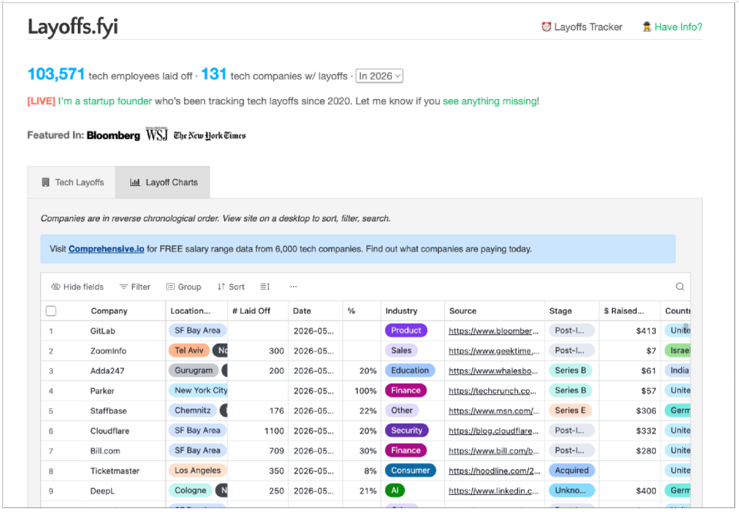The width and height of the screenshot is (739, 512).
Task: Open the Filter menu
Action: pyautogui.click(x=135, y=287)
